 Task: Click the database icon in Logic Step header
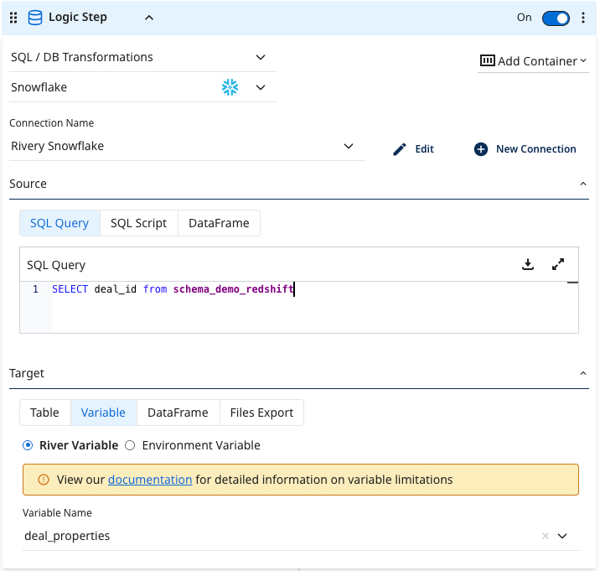coord(35,18)
